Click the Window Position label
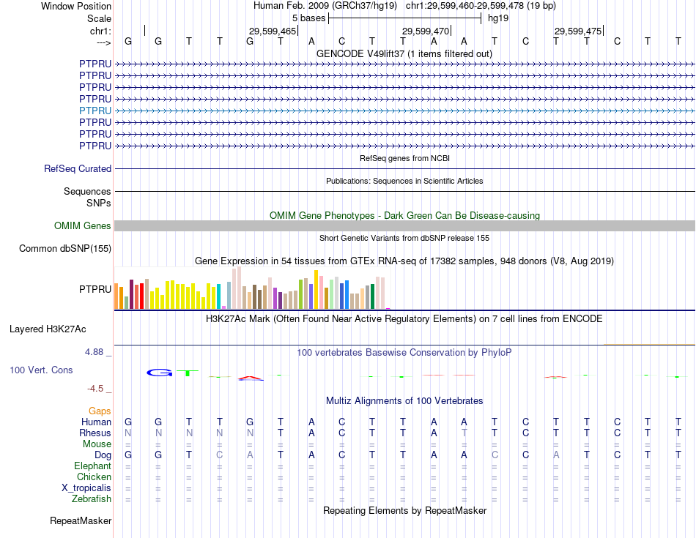The height and width of the screenshot is (538, 696). tap(76, 6)
